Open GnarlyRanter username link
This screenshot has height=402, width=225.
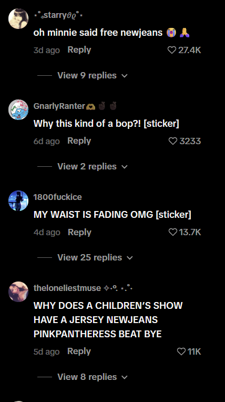coord(59,106)
